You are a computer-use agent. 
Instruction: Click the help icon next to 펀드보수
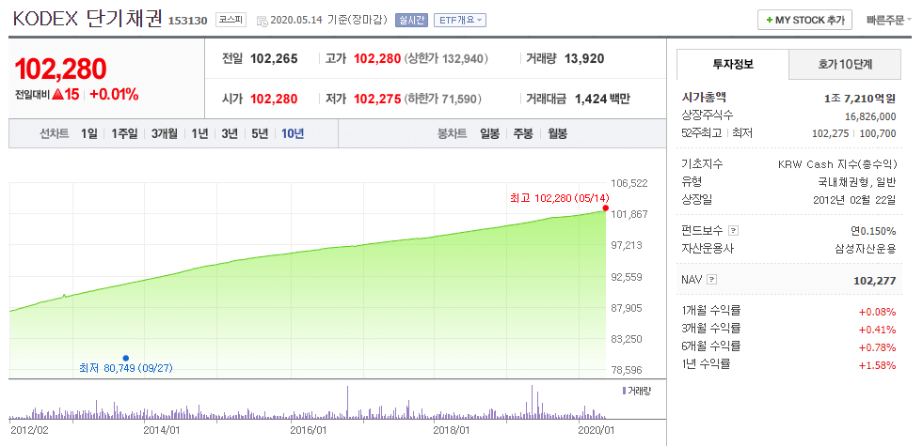[x=733, y=231]
